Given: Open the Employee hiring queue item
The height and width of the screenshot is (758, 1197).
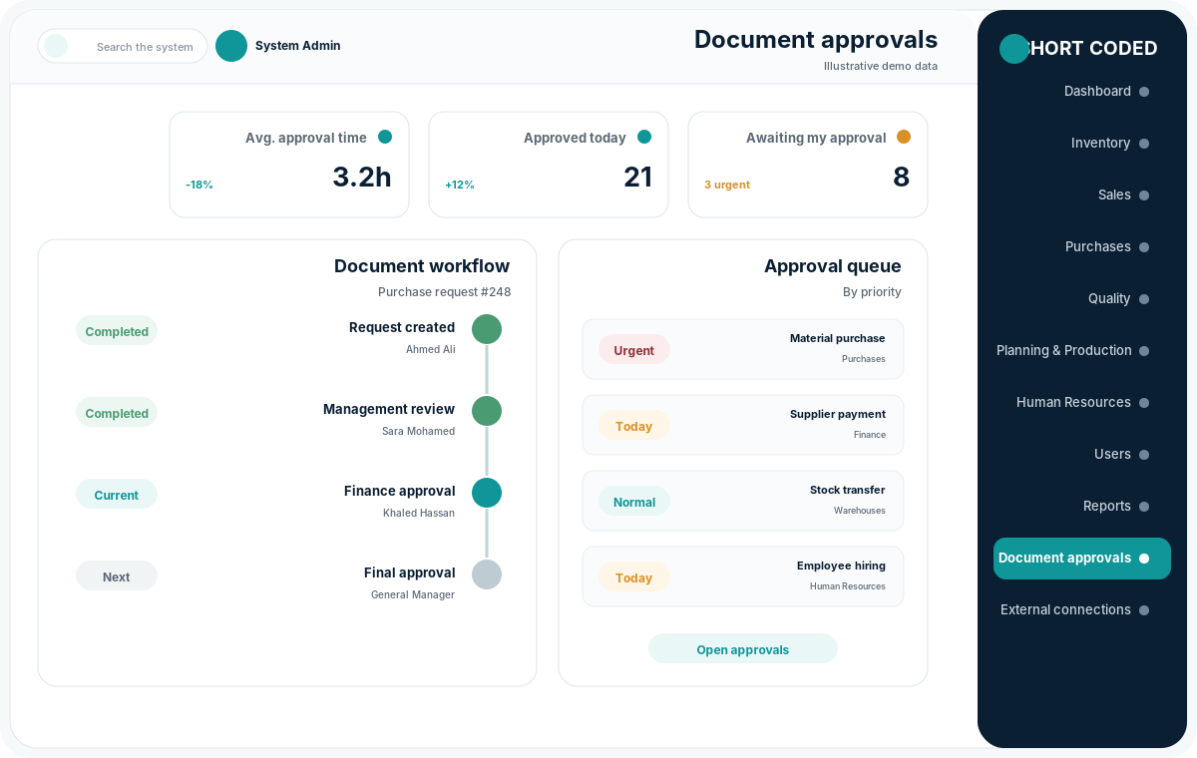Looking at the screenshot, I should 743,576.
